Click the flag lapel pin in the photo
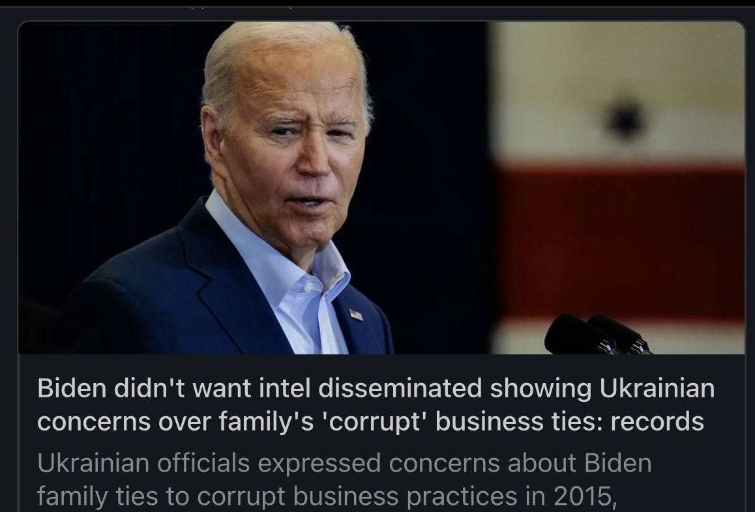Screen dimensions: 755x512 point(355,315)
